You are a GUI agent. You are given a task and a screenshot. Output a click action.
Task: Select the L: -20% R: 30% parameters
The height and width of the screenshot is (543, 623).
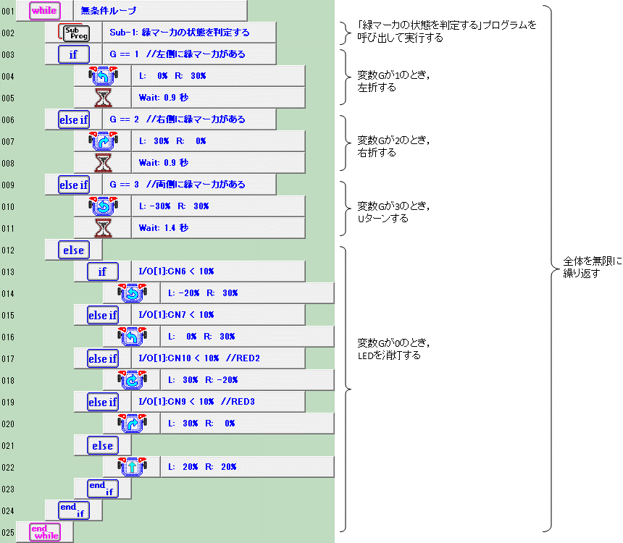[203, 293]
